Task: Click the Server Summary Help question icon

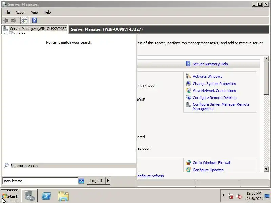Action: (188, 64)
